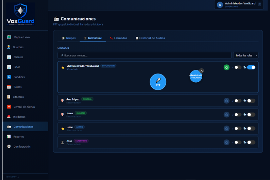Open Comunicaciones in the sidebar
The width and height of the screenshot is (270, 180).
coord(26,127)
